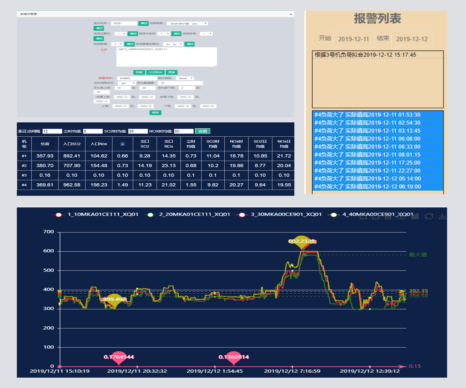
Task: Click 确定 next to 选择逻辑运算符 dropdown
Action: coord(190,44)
